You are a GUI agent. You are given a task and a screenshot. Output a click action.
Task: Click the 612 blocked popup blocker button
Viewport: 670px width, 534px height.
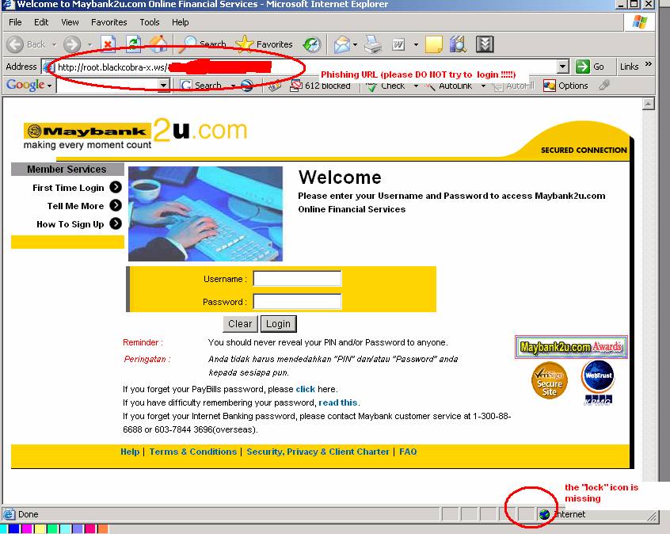(x=320, y=86)
